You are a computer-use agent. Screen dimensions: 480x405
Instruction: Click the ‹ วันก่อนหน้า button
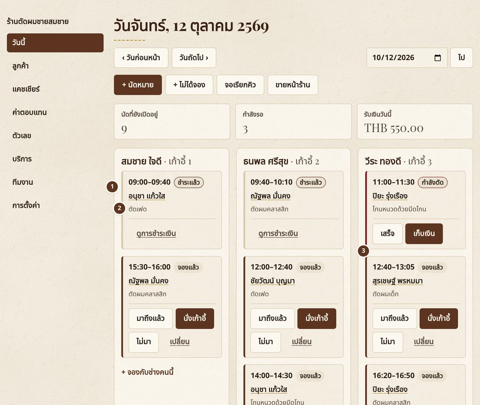tap(141, 58)
